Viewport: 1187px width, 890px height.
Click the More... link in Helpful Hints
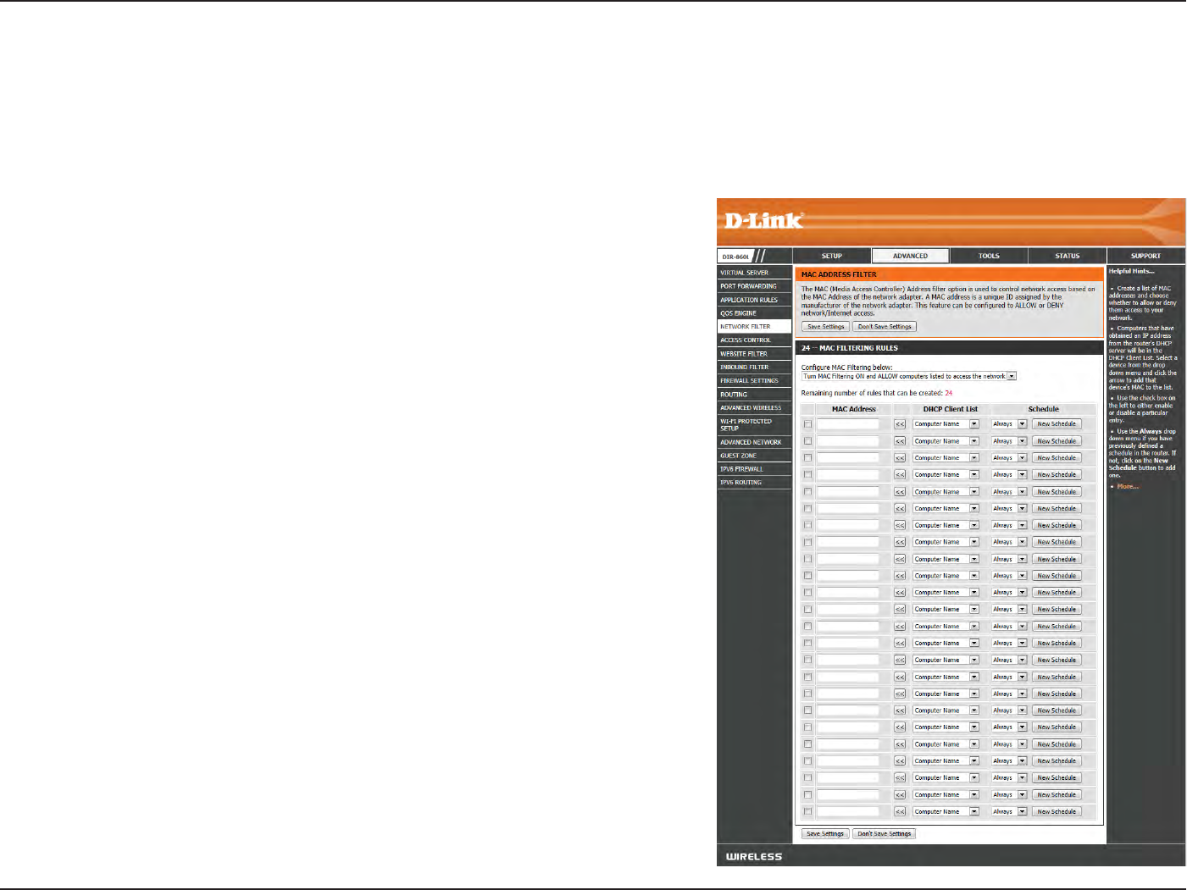point(1128,487)
